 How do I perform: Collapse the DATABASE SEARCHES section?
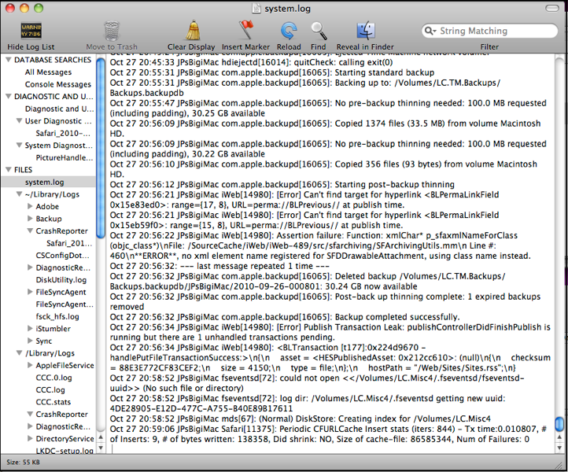tap(9, 60)
